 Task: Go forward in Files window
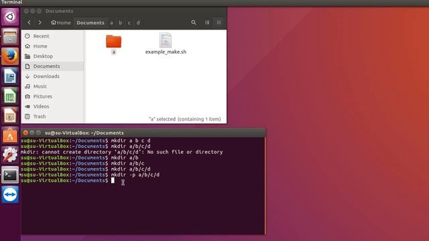(x=40, y=23)
